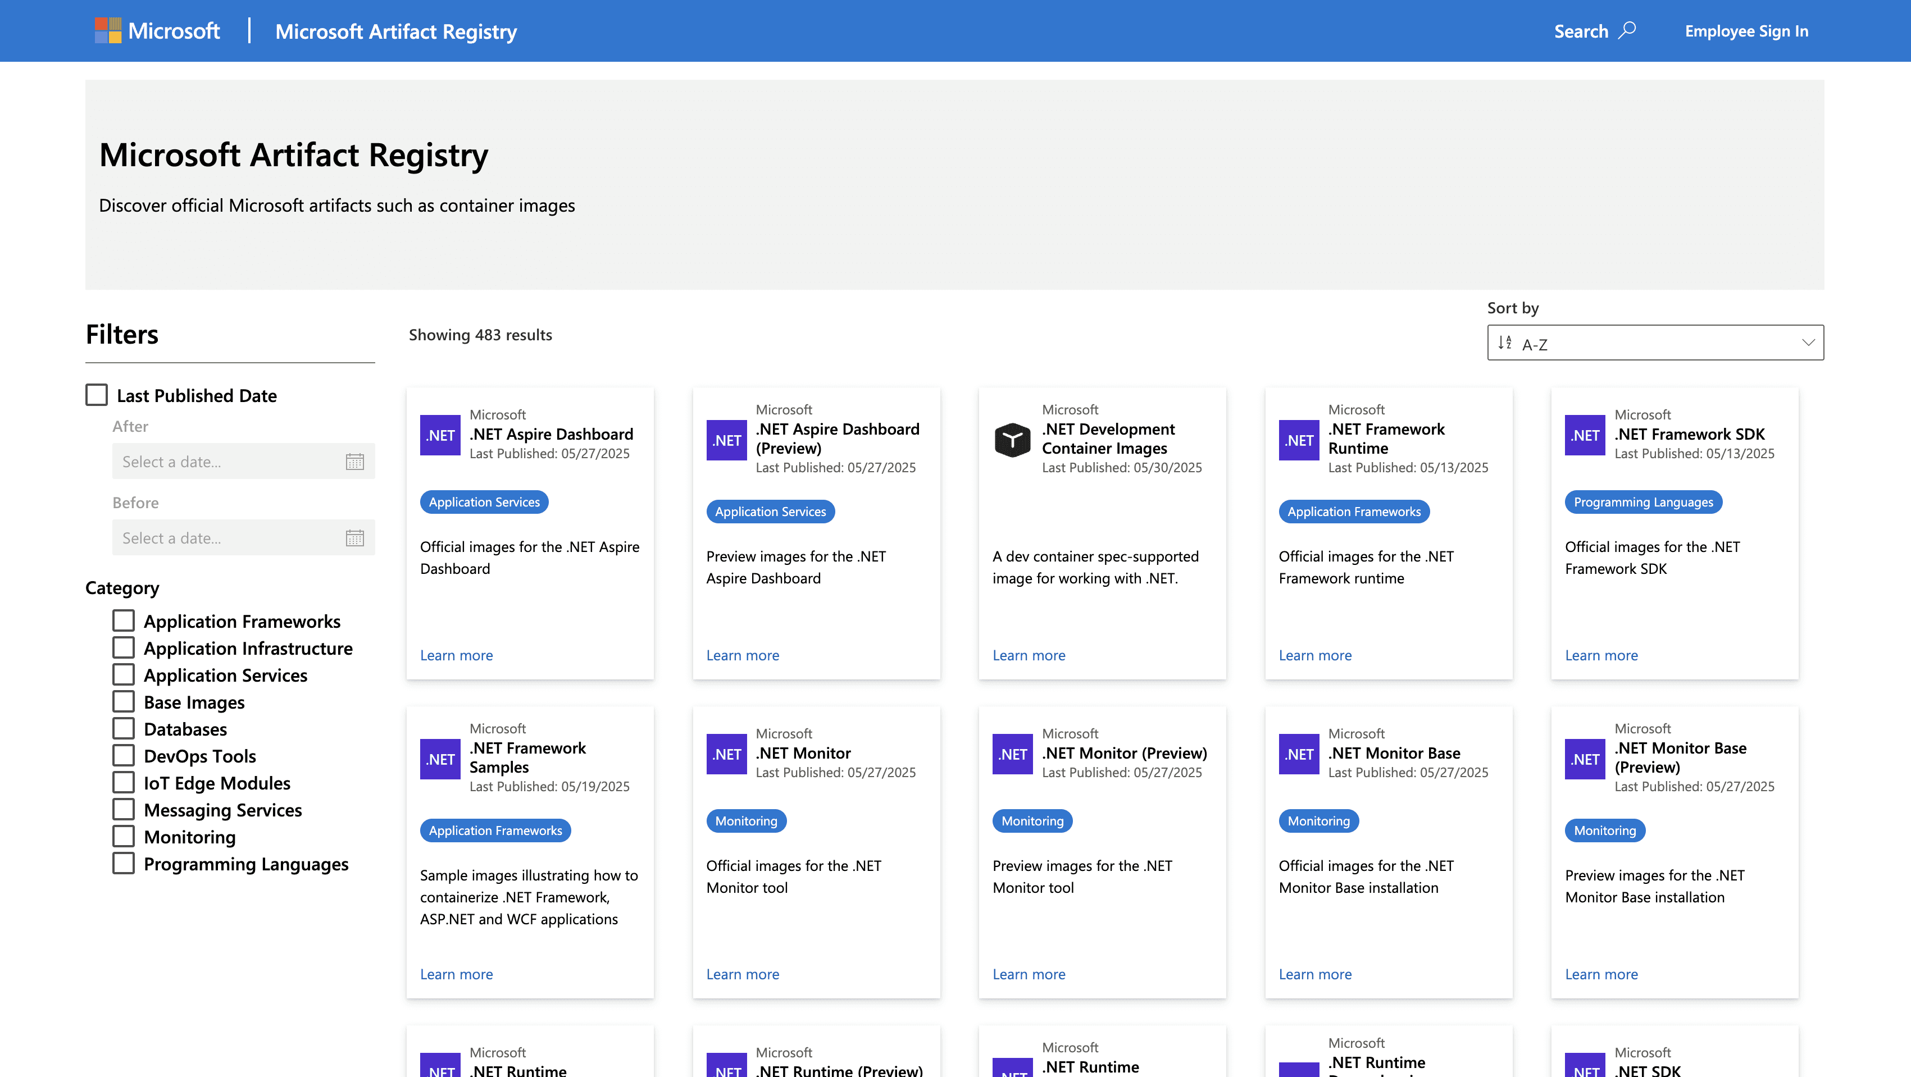
Task: Click Monitoring tag on .NET Monitor (Preview) card
Action: click(1032, 821)
